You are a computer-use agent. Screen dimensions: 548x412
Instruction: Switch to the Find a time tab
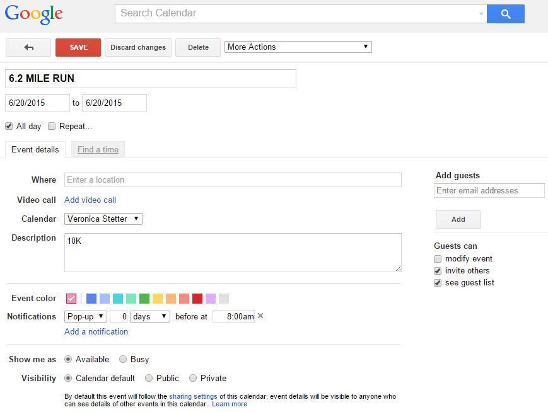98,149
